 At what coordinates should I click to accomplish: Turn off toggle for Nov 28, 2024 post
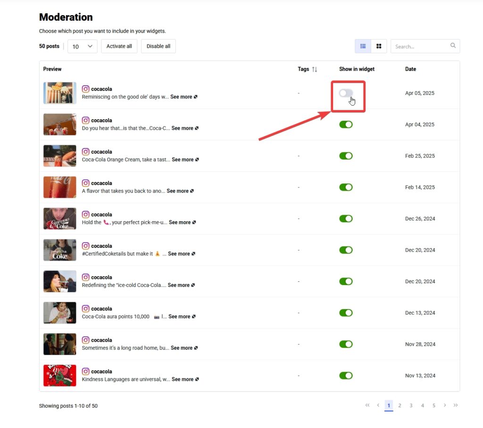346,344
